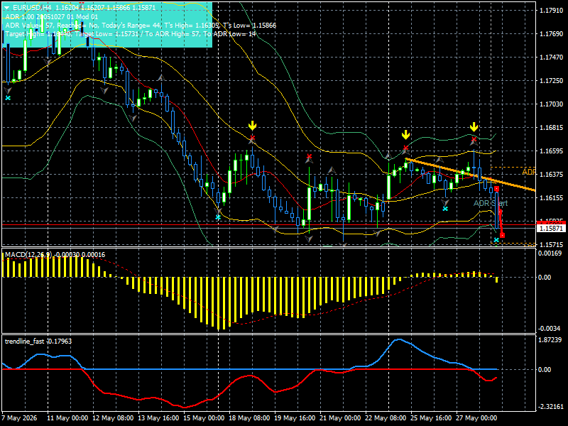Click the 1.17690 price axis label
The height and width of the screenshot is (426, 568).
tap(551, 34)
